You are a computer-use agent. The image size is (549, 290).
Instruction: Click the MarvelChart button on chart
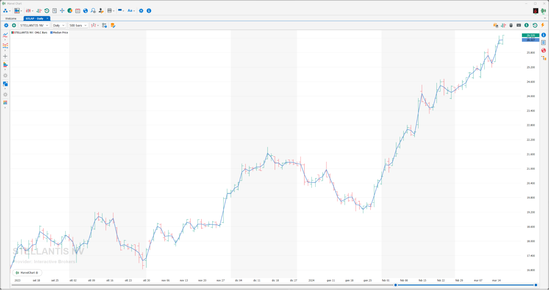coord(27,273)
